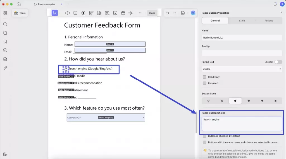Redo the last action

(175, 13)
